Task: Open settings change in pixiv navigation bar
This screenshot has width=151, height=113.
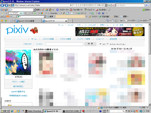Action: tap(113, 39)
